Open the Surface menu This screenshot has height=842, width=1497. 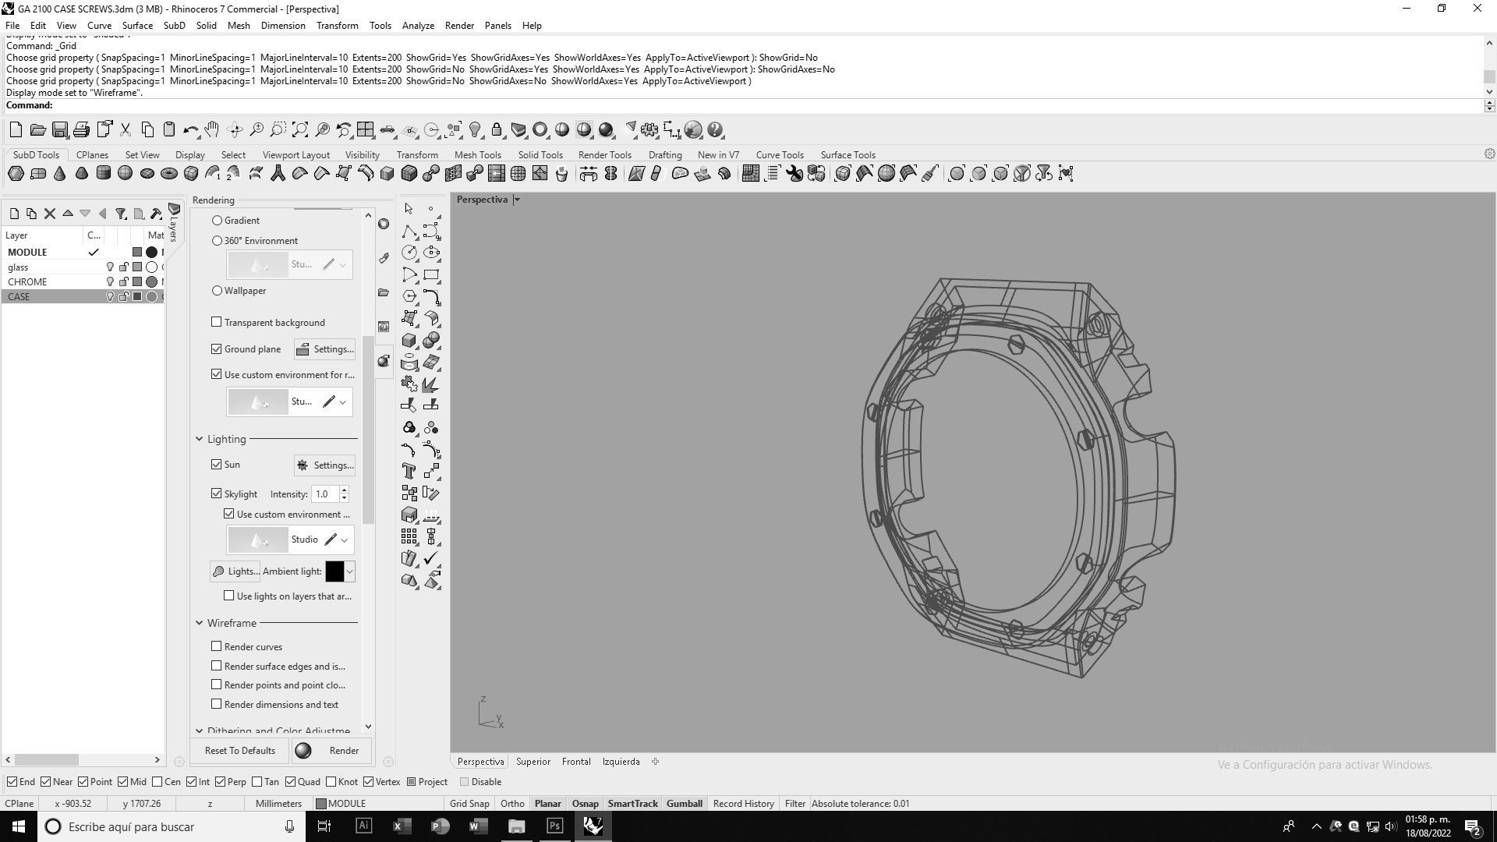(x=137, y=26)
